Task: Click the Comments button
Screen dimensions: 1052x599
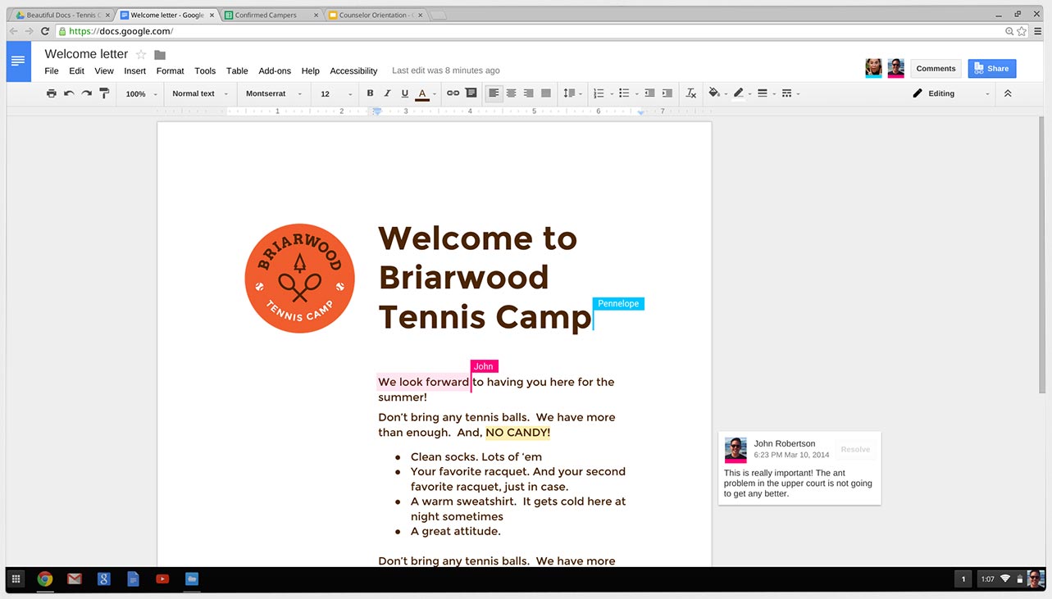Action: (x=936, y=69)
